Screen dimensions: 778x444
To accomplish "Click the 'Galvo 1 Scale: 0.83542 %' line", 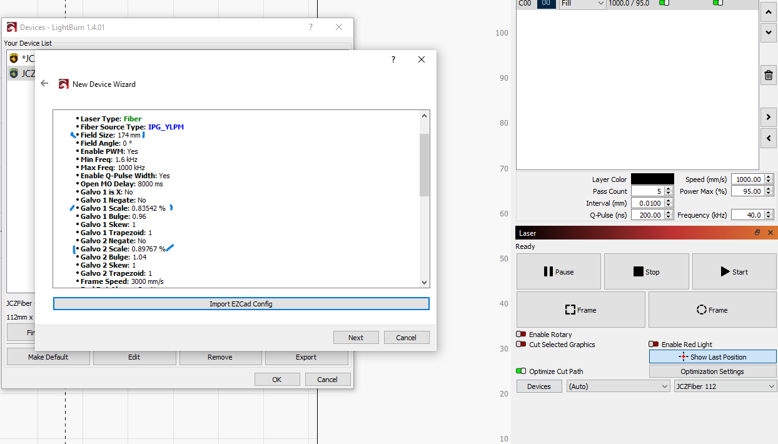I will pos(123,208).
